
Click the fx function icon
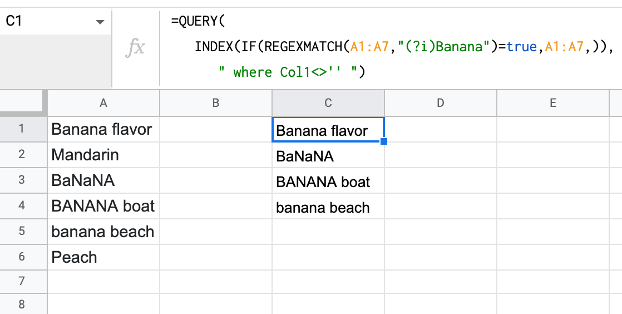[135, 48]
